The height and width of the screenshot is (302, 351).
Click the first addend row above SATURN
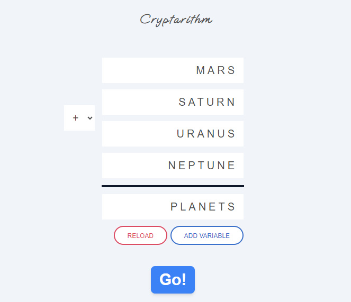click(x=173, y=70)
